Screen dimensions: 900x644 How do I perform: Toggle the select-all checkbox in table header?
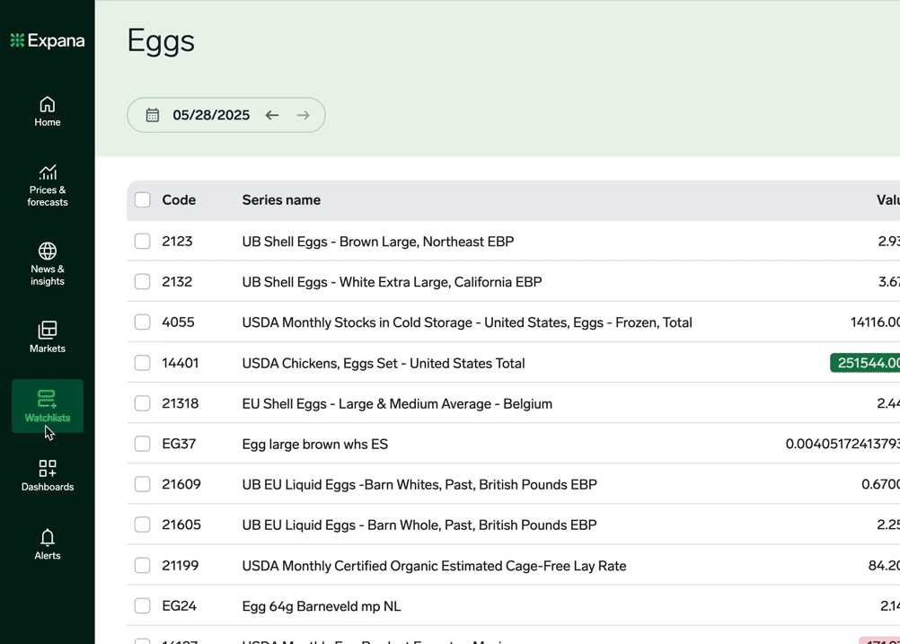[142, 199]
